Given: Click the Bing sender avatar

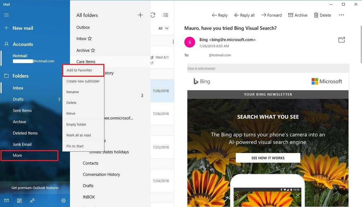Looking at the screenshot, I should coord(189,42).
